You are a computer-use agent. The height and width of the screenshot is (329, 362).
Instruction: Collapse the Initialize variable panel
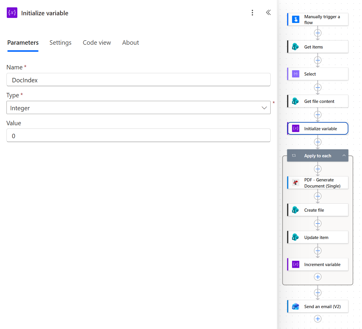coord(268,12)
